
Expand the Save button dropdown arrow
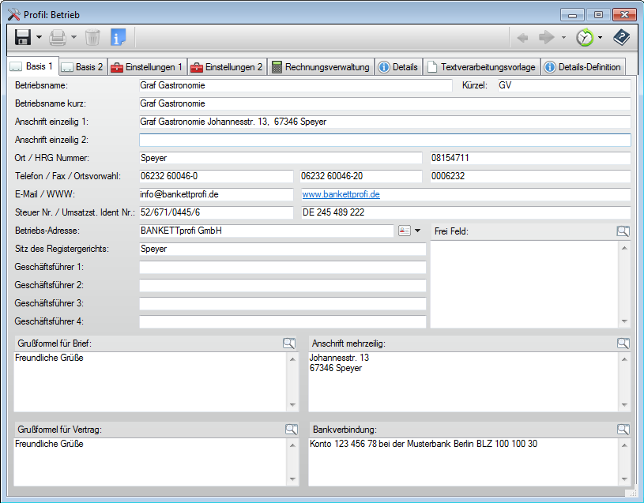(39, 38)
